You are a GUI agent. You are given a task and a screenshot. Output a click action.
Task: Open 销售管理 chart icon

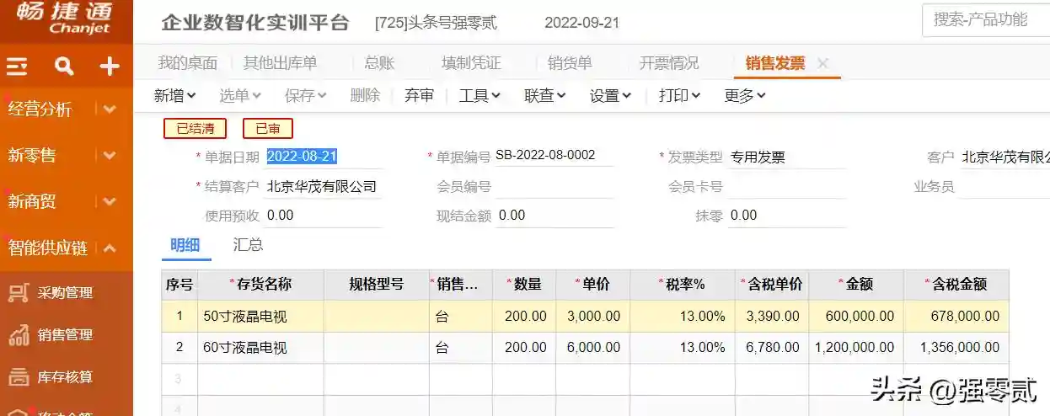pos(19,334)
